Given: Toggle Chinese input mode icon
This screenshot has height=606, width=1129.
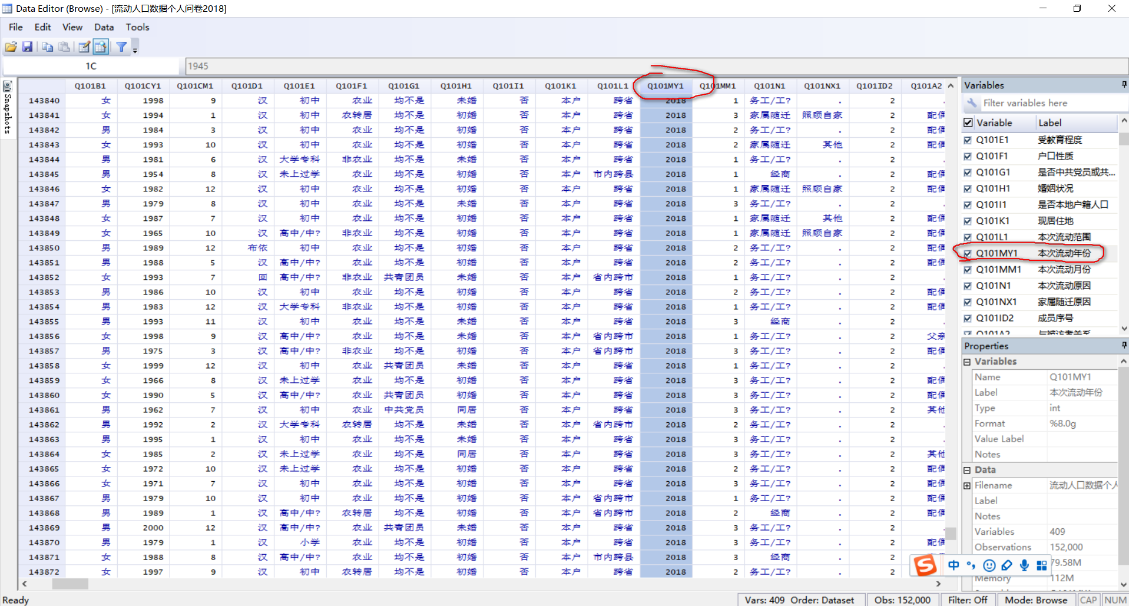Looking at the screenshot, I should [x=953, y=565].
